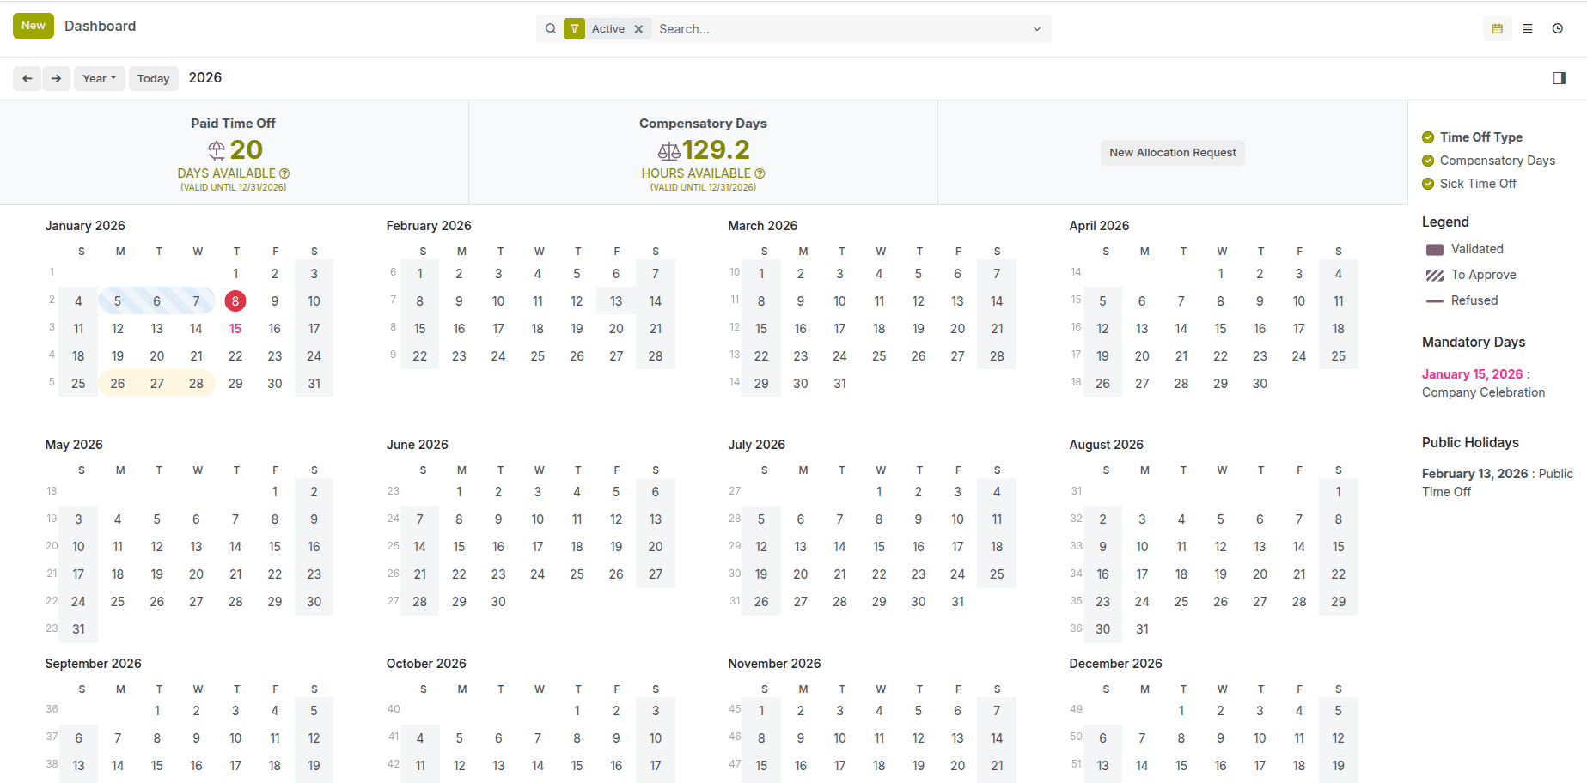This screenshot has height=783, width=1587.
Task: Toggle the side panel icon
Action: [x=1560, y=78]
